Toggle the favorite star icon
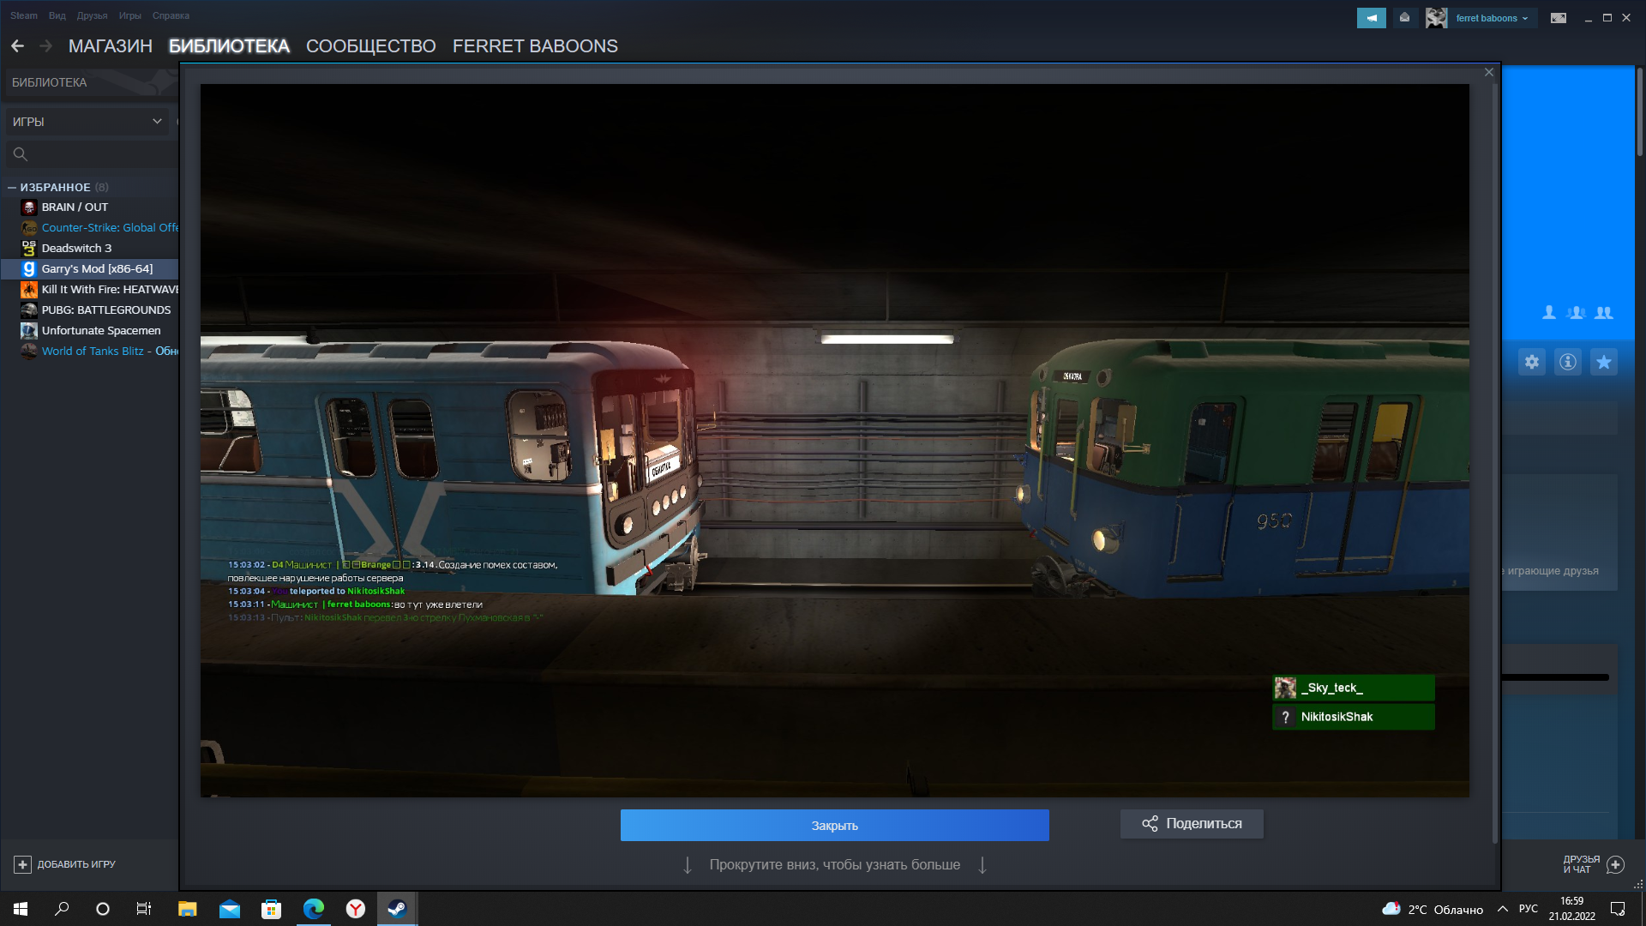1646x926 pixels. (x=1604, y=362)
